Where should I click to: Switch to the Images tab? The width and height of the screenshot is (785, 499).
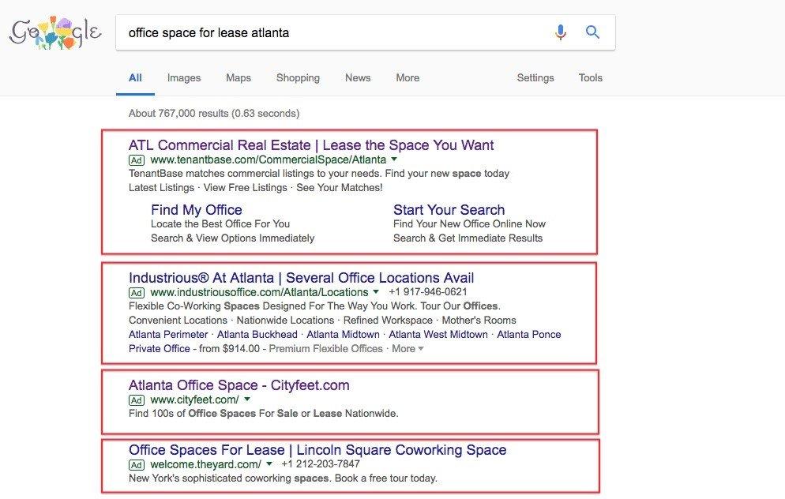[x=183, y=77]
